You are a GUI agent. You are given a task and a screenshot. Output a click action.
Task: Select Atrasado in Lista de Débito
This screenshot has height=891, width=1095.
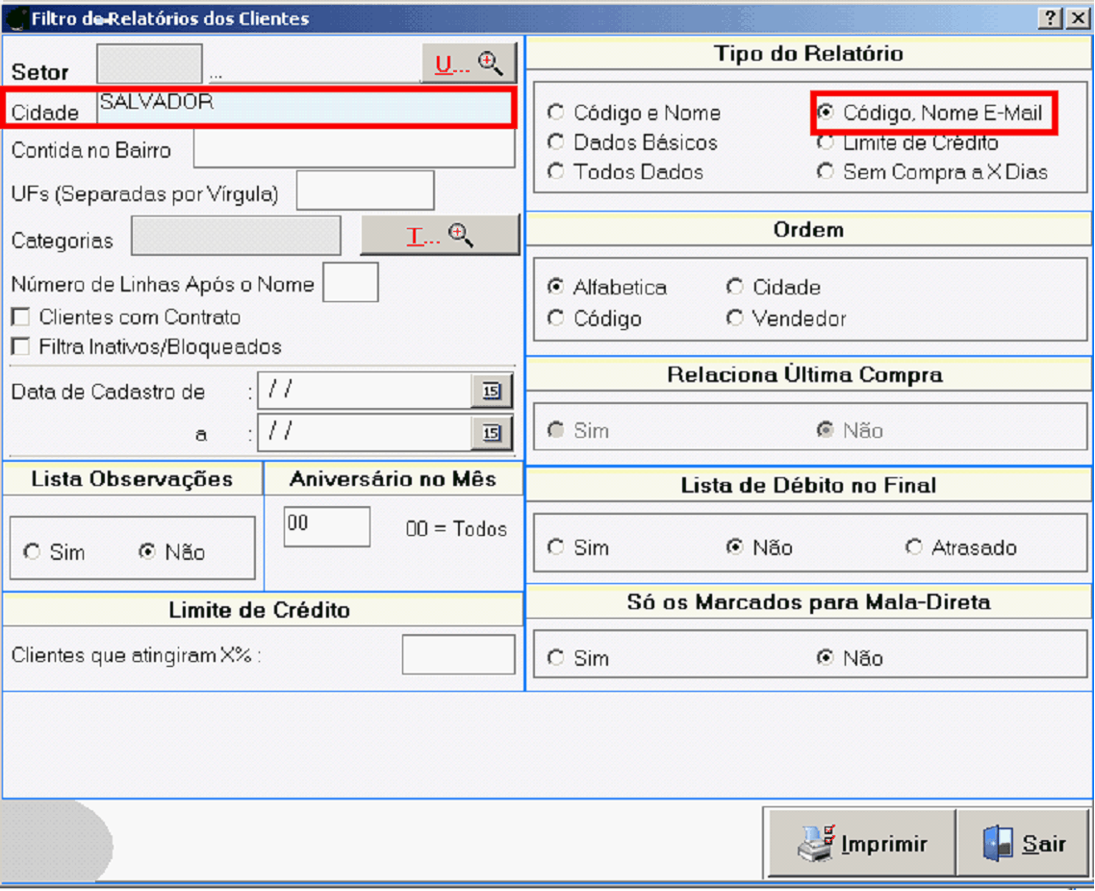click(914, 547)
